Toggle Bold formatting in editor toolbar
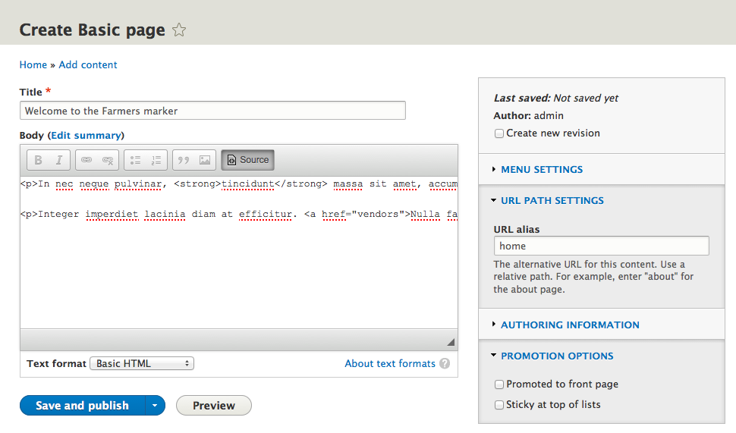 (38, 160)
